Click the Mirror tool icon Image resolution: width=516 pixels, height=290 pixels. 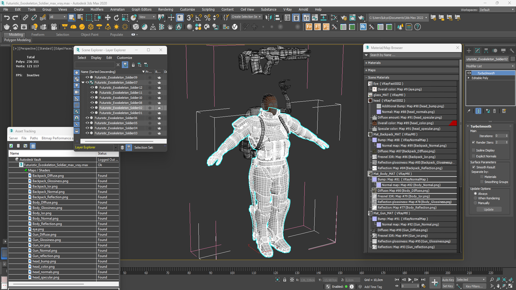click(x=268, y=18)
